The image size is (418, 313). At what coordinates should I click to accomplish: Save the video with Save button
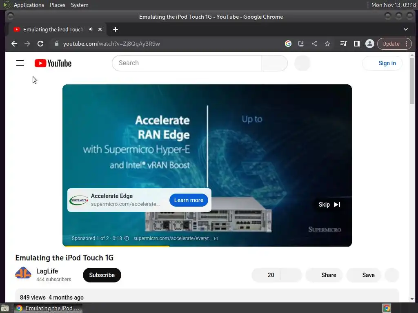pos(364,275)
